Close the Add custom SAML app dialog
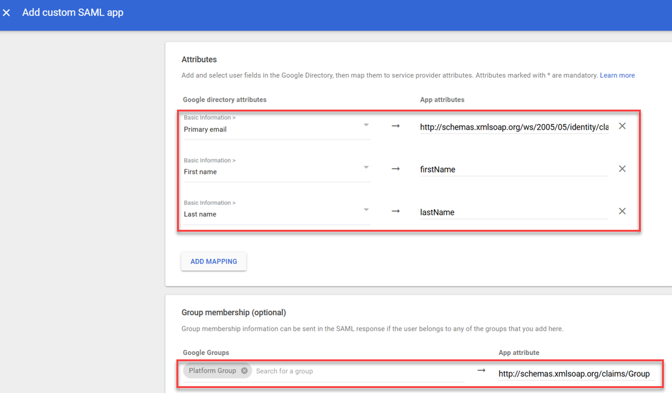This screenshot has height=393, width=672. (x=7, y=13)
